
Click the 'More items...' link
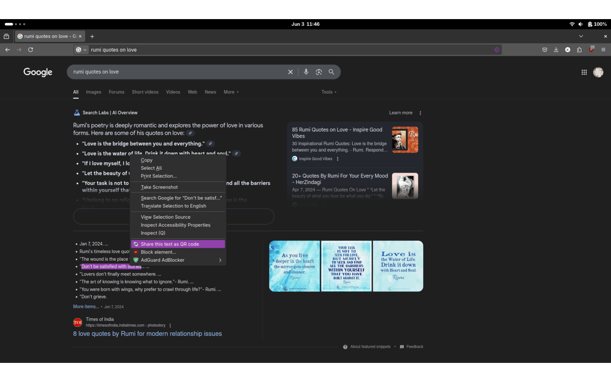point(86,307)
